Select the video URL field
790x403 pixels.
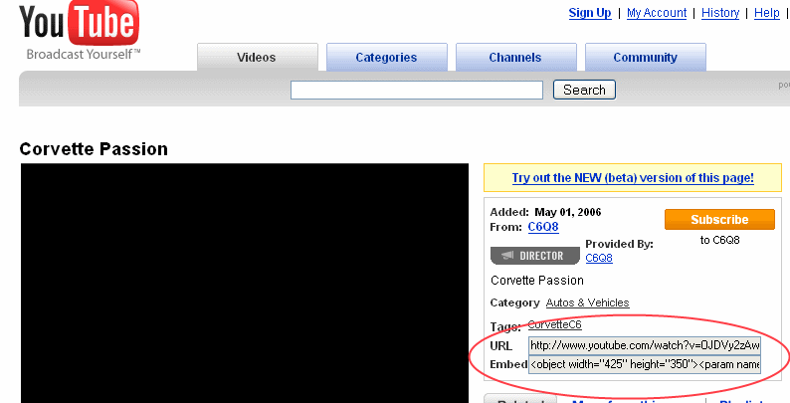click(x=645, y=345)
